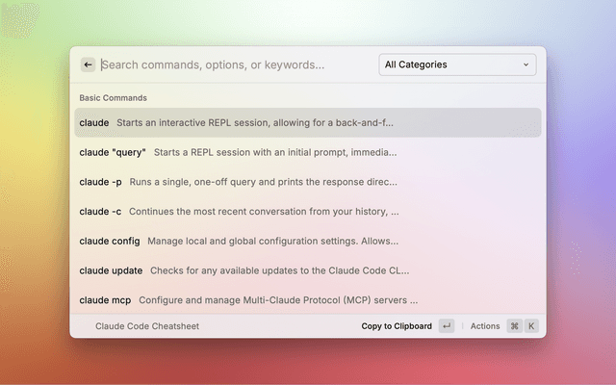Click the Basic Commands section header

(113, 98)
